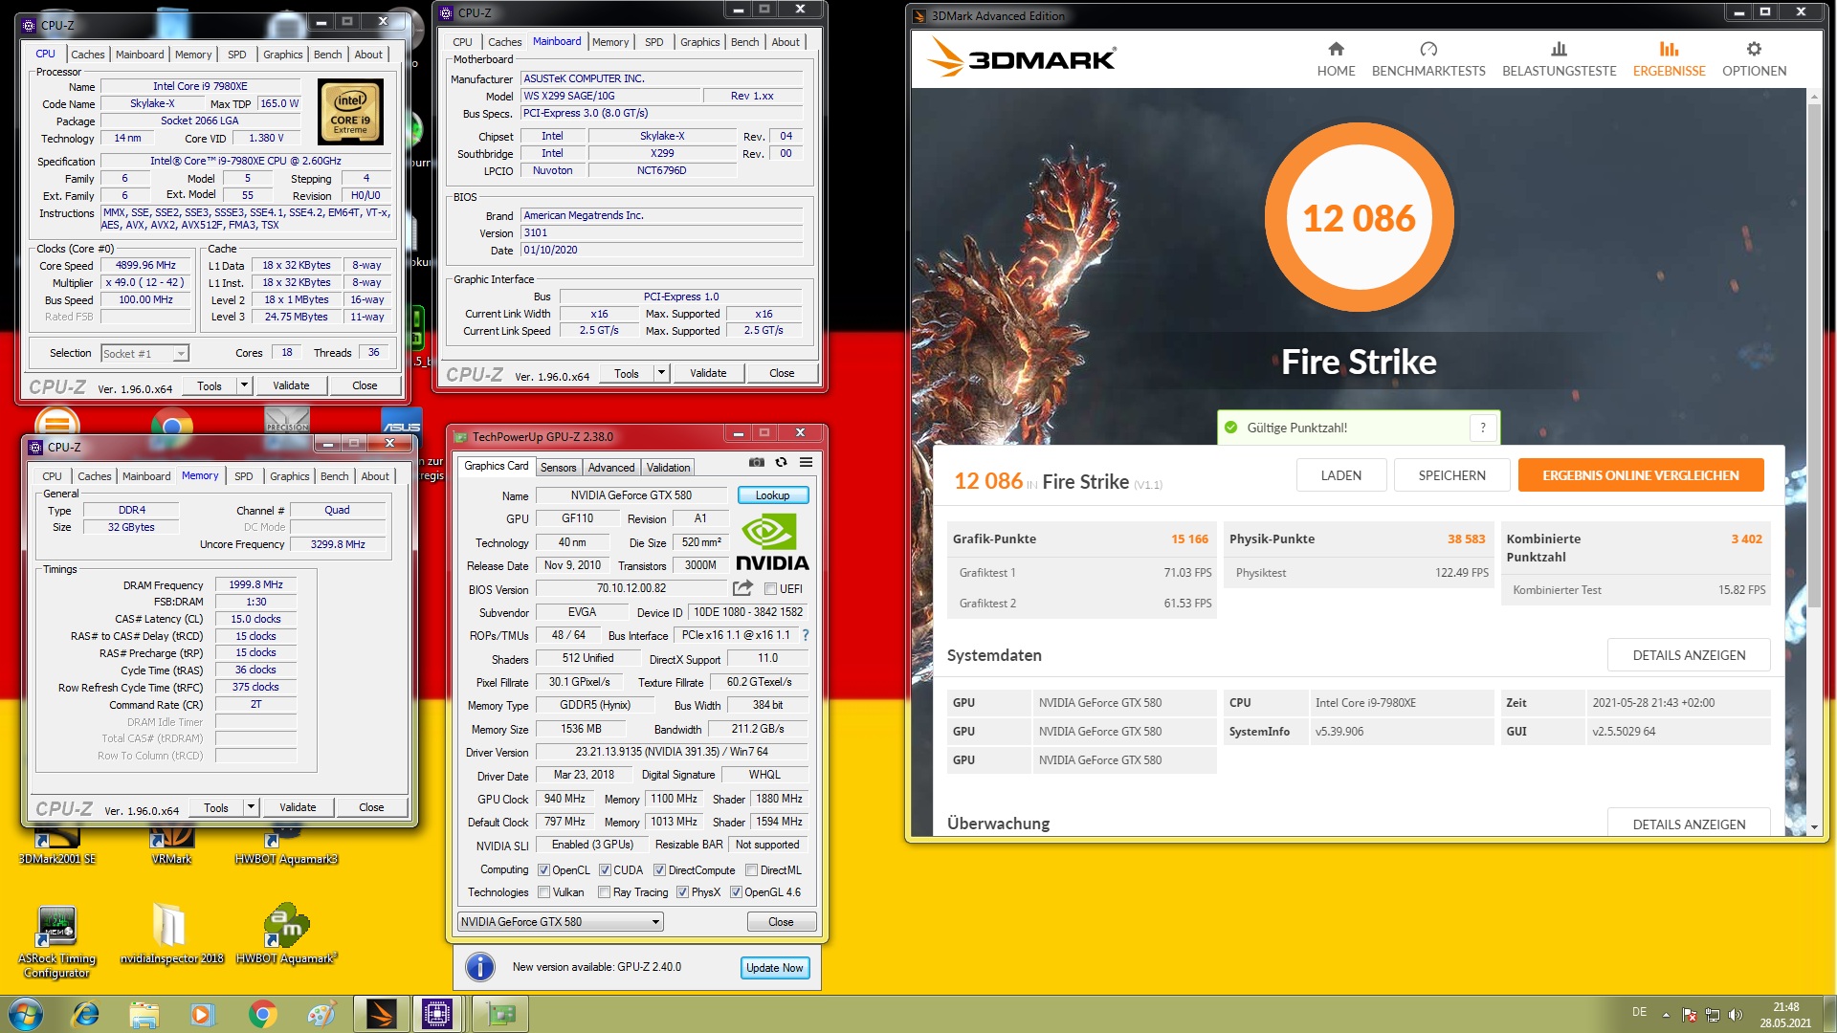
Task: Click the BIOS export share icon in GPU-Z
Action: pos(742,588)
